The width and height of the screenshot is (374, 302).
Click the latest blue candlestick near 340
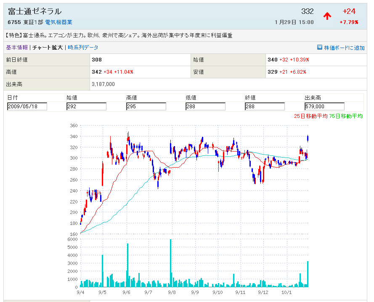308,139
